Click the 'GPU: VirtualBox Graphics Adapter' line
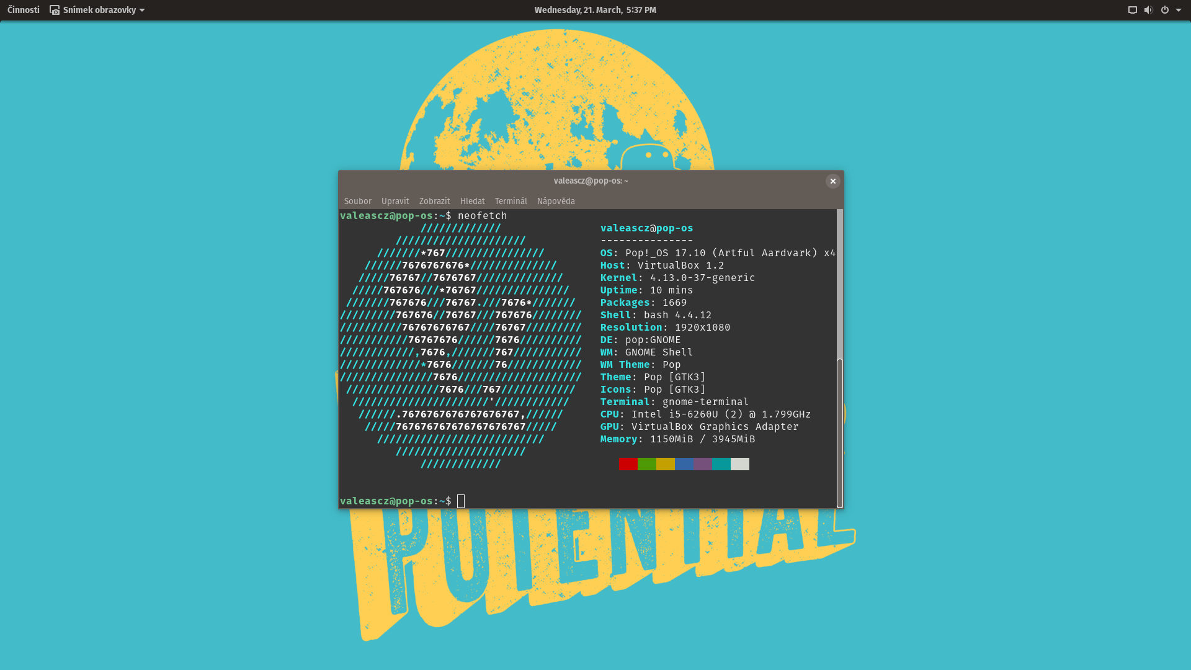Image resolution: width=1191 pixels, height=670 pixels. (x=699, y=427)
